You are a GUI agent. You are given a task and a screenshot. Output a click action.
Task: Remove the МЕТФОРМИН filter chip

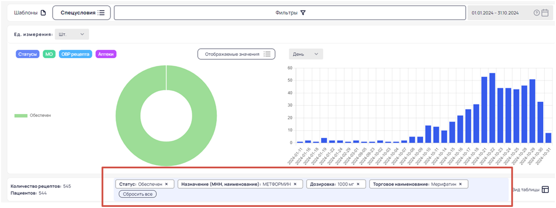295,184
